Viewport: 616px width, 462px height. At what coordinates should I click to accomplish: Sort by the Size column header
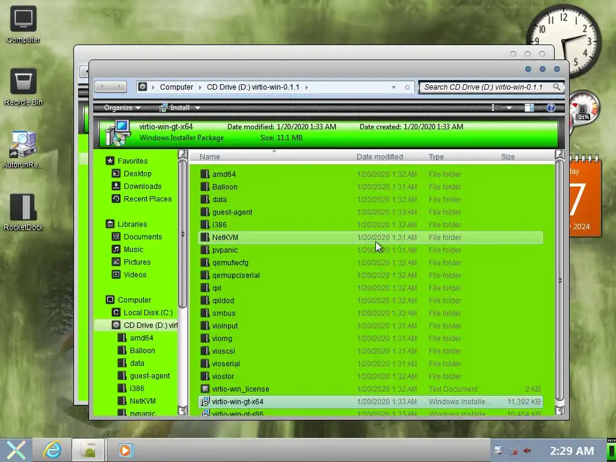point(508,157)
